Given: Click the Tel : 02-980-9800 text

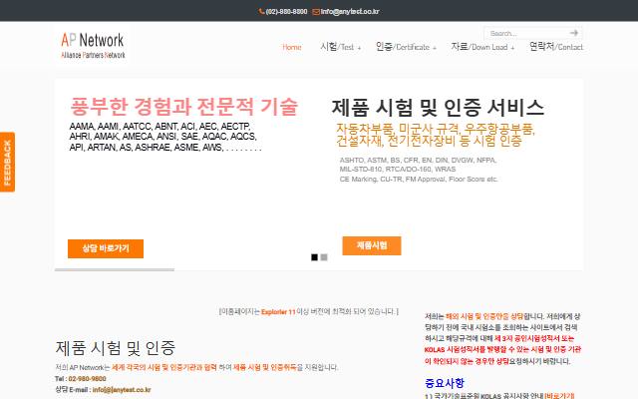Looking at the screenshot, I should (x=81, y=379).
